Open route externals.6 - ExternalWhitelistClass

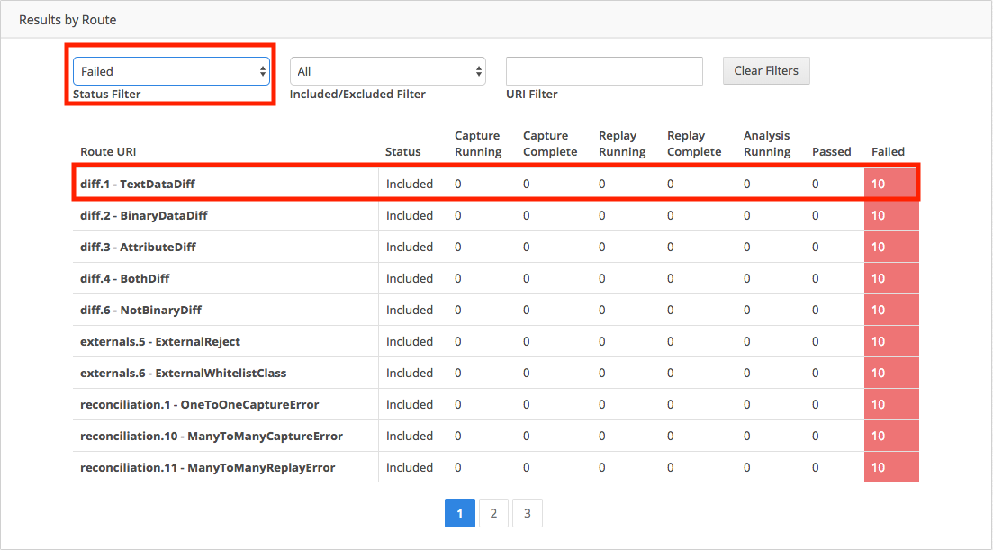(183, 374)
